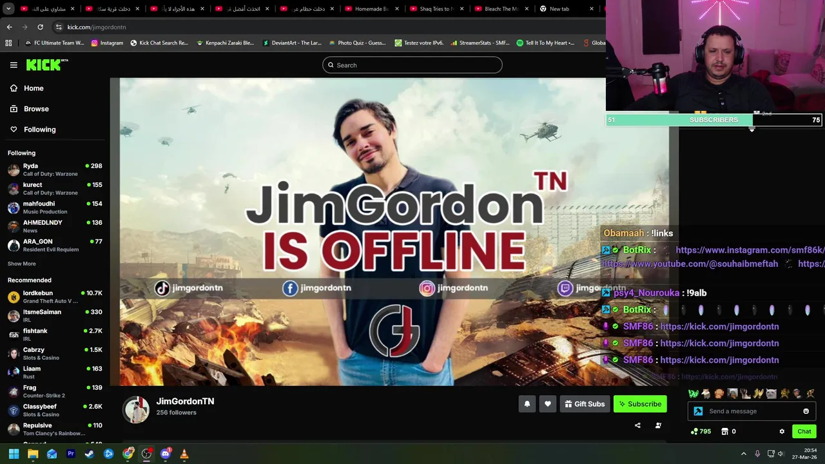Viewport: 825px width, 464px height.
Task: Click the subscribers goal progress bar
Action: click(x=713, y=120)
